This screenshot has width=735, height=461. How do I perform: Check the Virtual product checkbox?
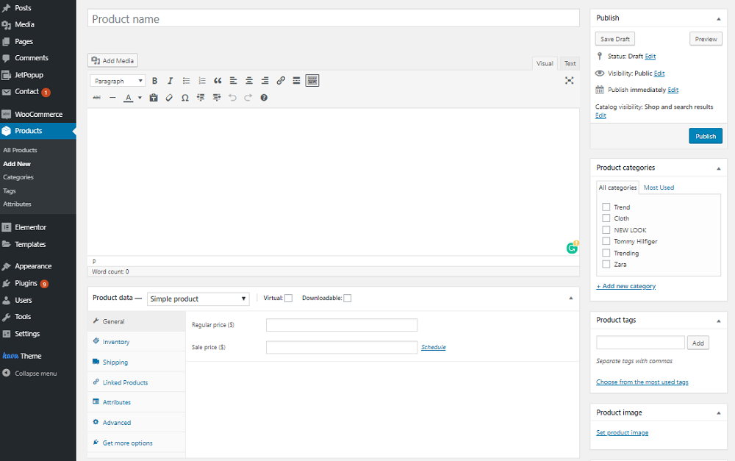[x=288, y=298]
